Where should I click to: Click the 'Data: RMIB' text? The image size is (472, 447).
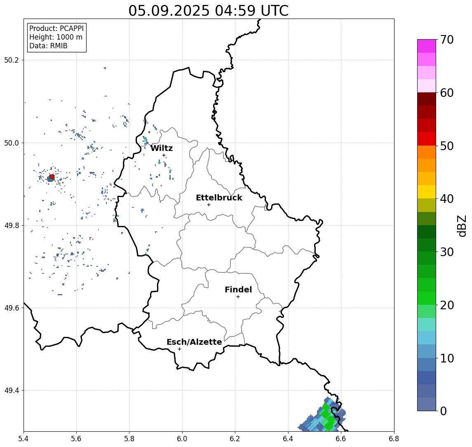pyautogui.click(x=48, y=46)
